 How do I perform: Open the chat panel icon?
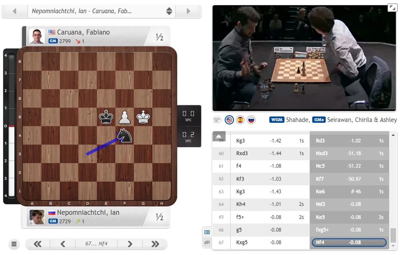(x=207, y=242)
